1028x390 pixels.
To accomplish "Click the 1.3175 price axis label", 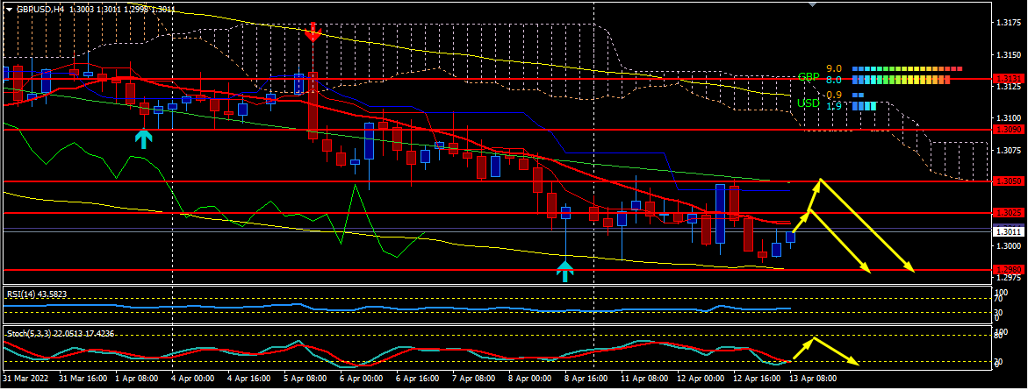I will [1009, 22].
